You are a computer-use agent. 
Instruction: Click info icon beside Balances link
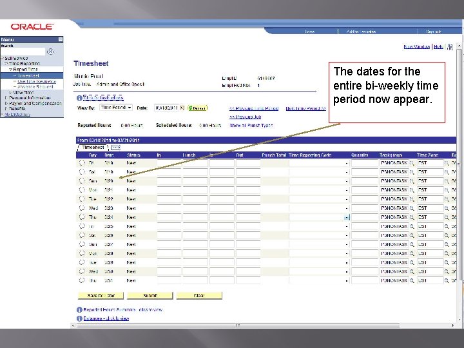pos(79,318)
